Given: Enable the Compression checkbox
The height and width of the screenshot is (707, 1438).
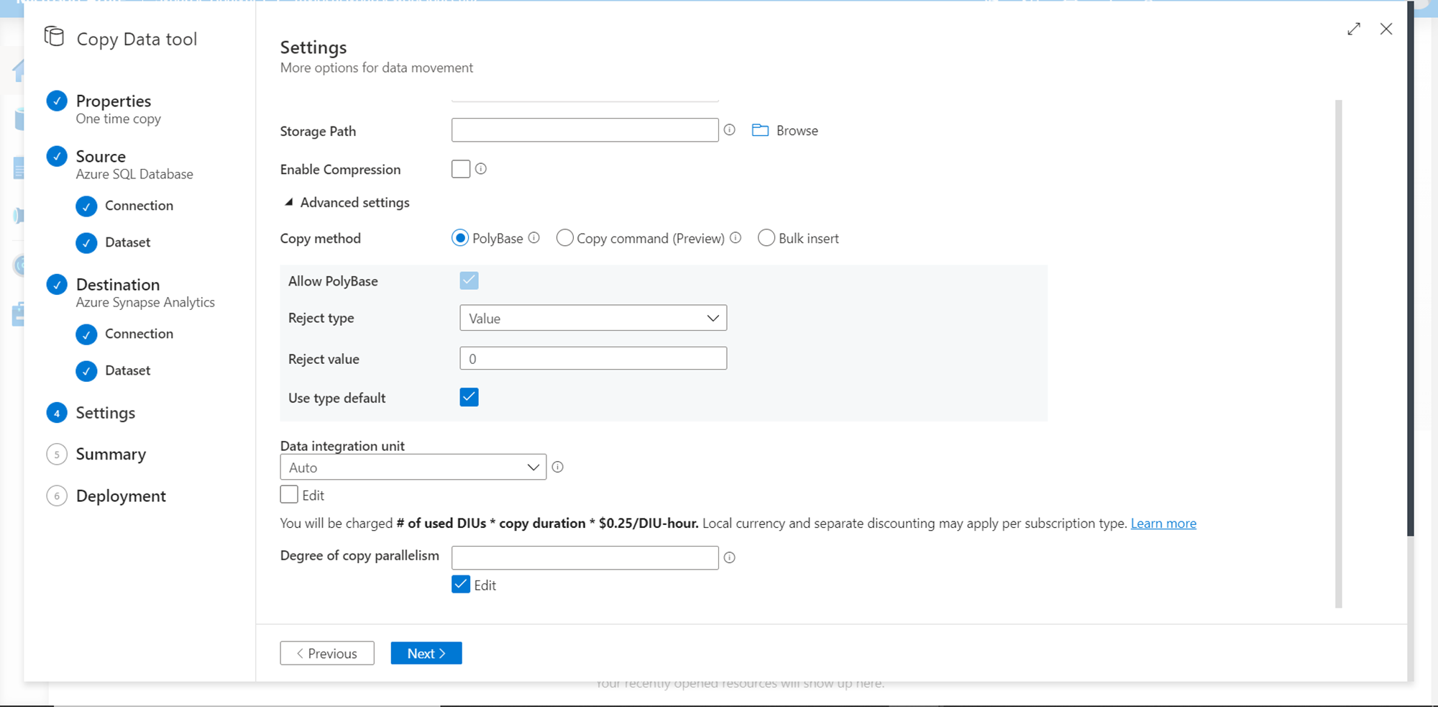Looking at the screenshot, I should (461, 169).
